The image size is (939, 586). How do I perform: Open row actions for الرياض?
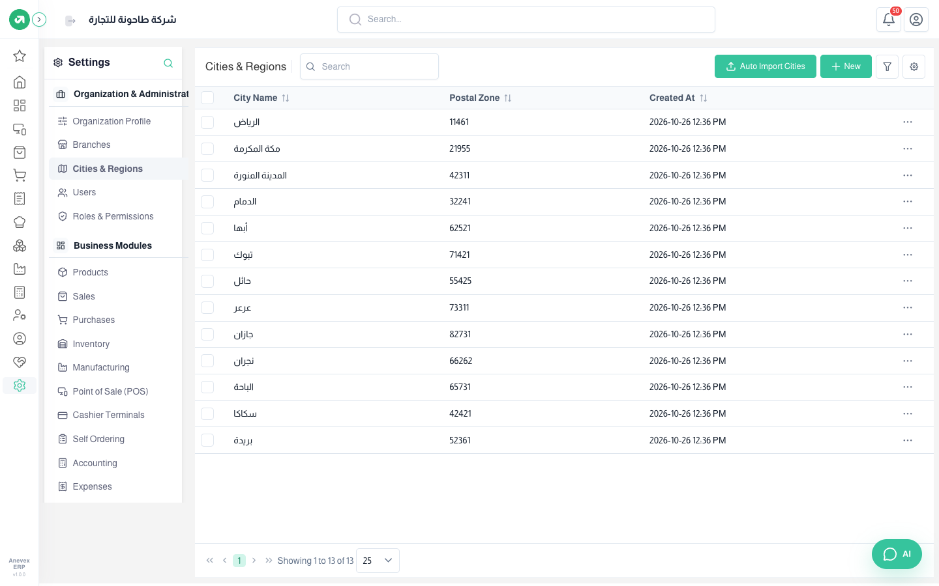coord(907,122)
